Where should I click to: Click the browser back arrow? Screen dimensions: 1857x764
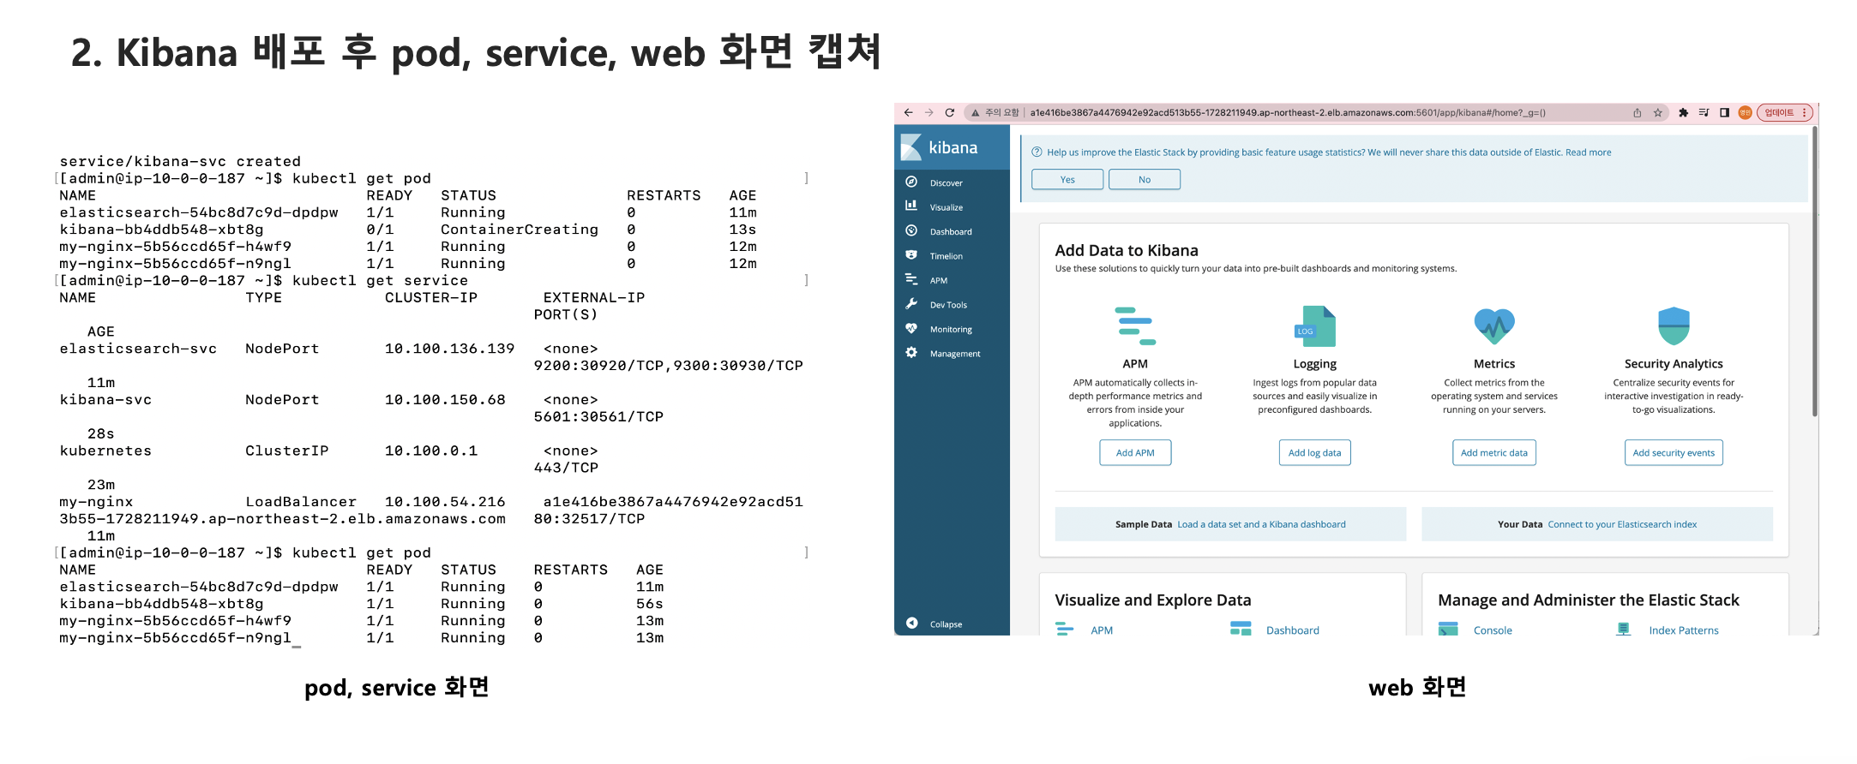(x=908, y=113)
